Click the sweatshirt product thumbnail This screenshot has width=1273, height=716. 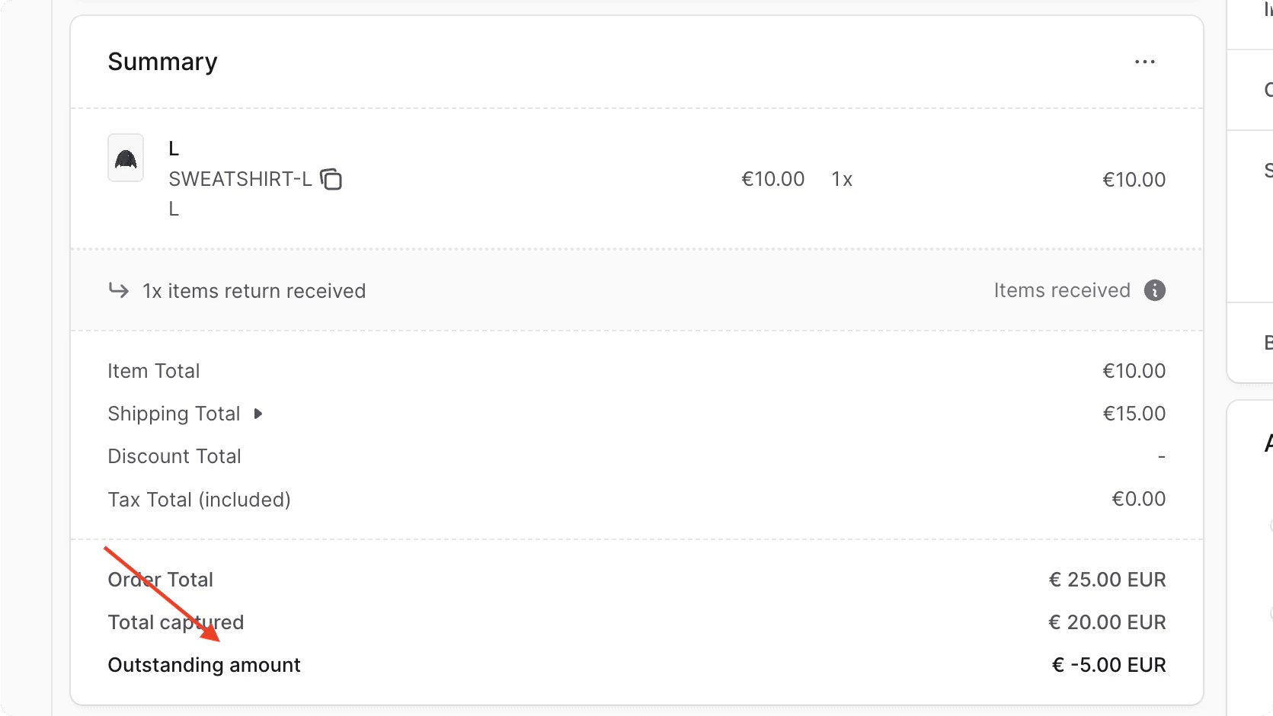[x=125, y=158]
